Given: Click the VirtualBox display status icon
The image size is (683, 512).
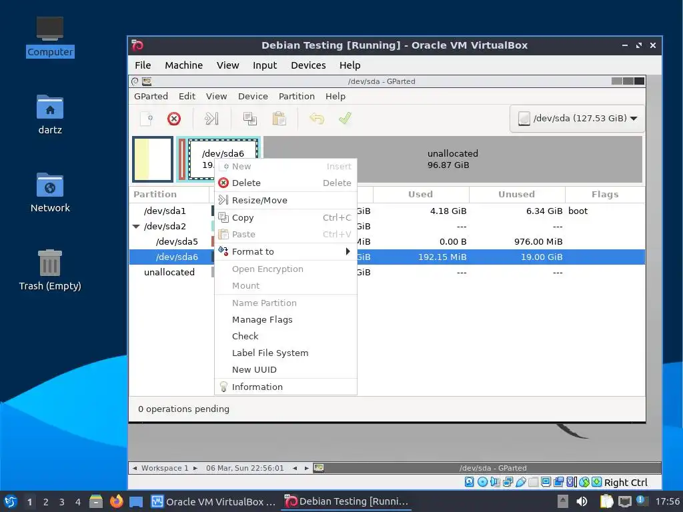Looking at the screenshot, I should [546, 482].
